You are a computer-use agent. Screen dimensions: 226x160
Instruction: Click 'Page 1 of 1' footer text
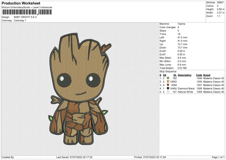coord(218,157)
